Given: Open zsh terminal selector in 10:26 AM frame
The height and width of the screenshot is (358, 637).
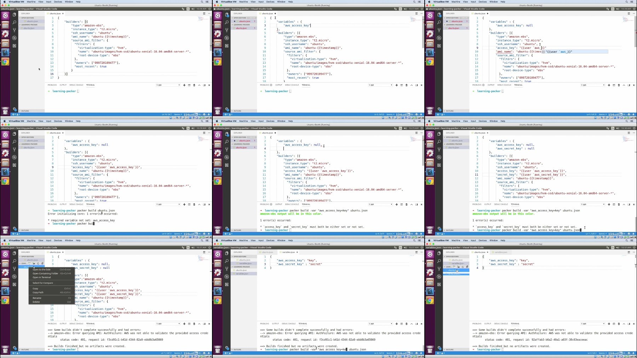Looking at the screenshot, I should click(168, 85).
